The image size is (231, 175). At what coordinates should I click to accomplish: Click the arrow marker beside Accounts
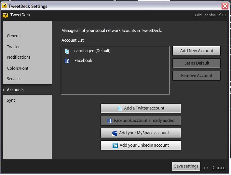pyautogui.click(x=4, y=90)
